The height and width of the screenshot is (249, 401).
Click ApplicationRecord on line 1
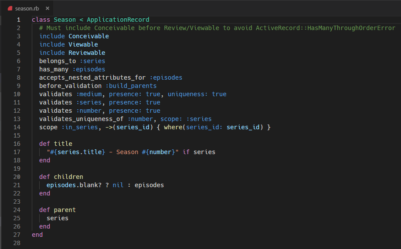coord(118,20)
